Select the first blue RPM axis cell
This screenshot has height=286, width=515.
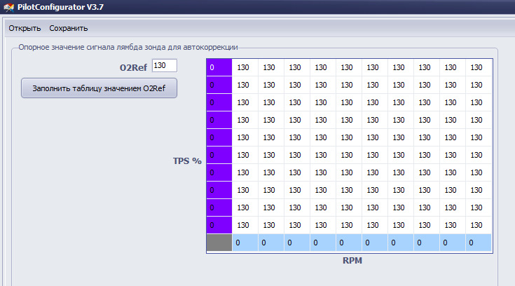coord(245,243)
